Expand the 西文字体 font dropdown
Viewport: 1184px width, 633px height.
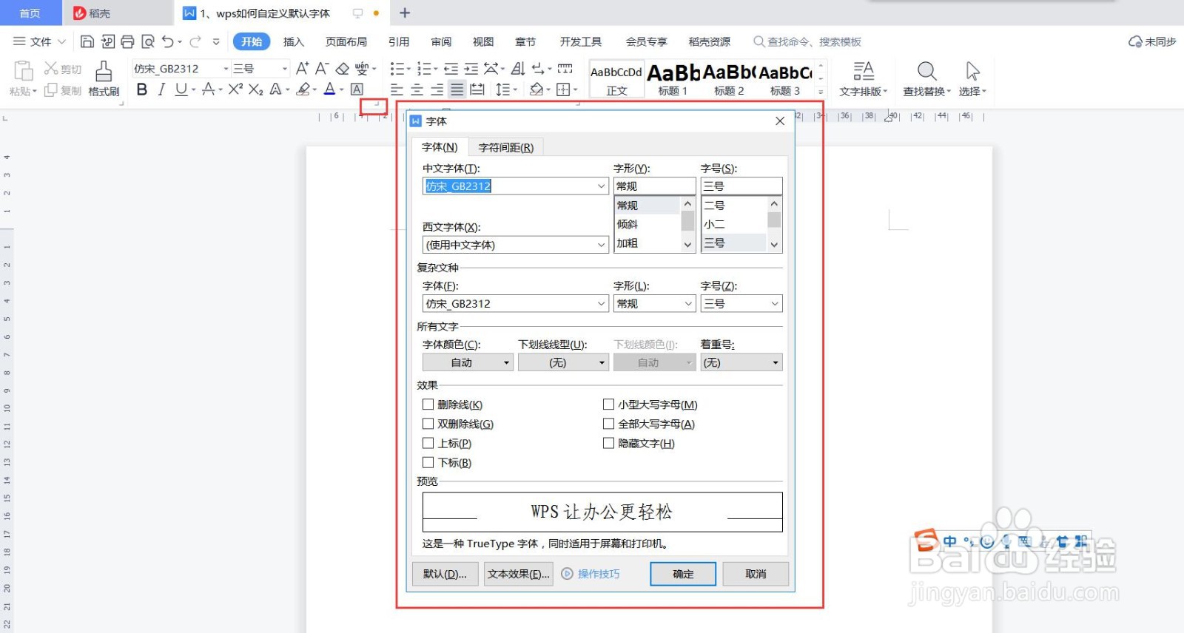pyautogui.click(x=602, y=245)
